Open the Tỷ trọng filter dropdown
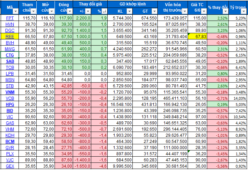 [x=244, y=11]
